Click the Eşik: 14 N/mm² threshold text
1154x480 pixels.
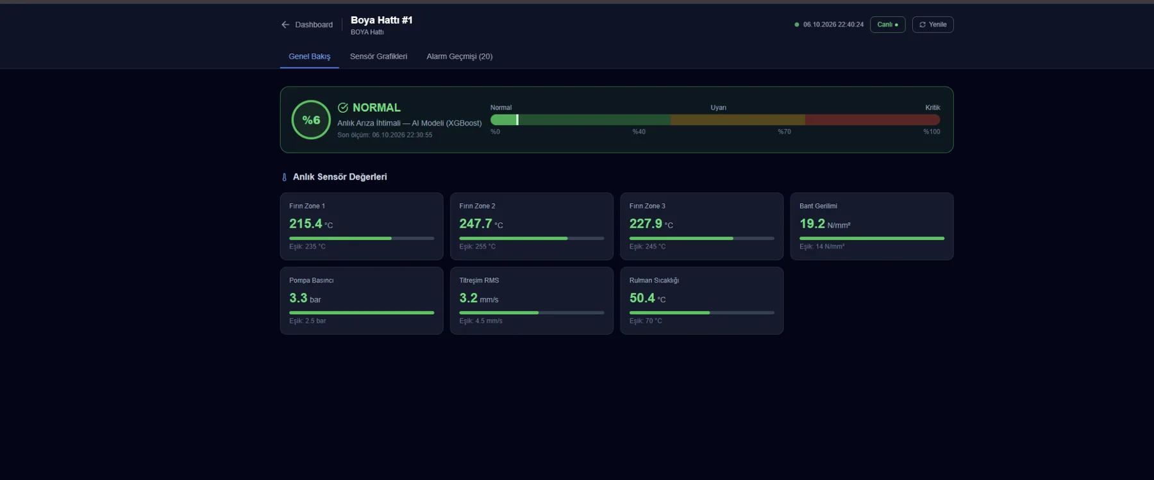822,247
